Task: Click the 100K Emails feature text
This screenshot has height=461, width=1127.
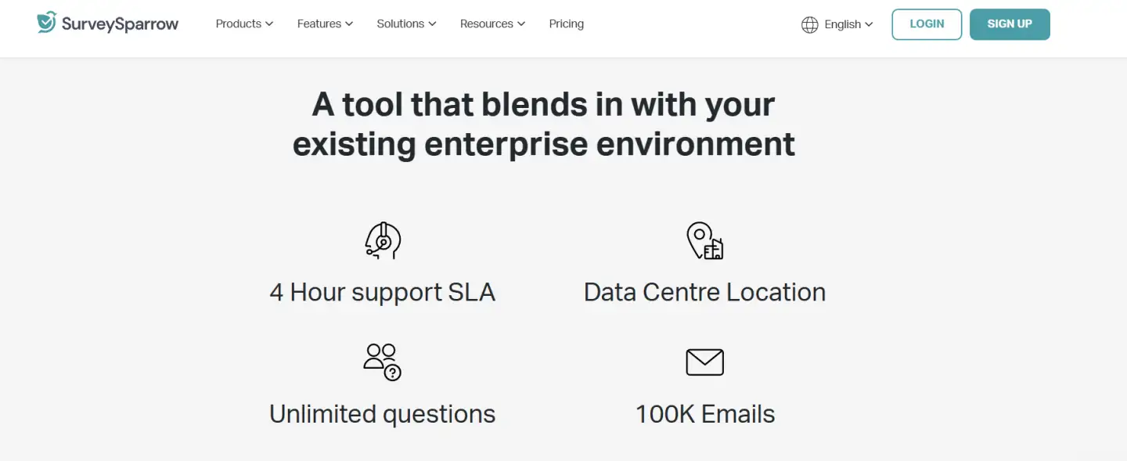Action: [704, 414]
